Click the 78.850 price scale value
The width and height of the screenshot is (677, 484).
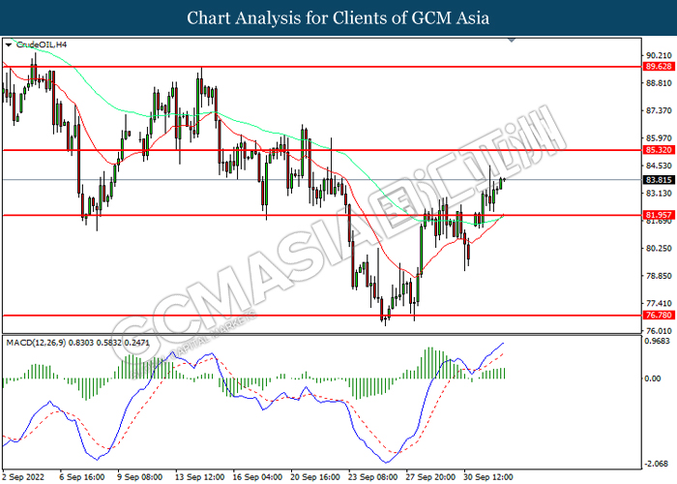coord(659,276)
